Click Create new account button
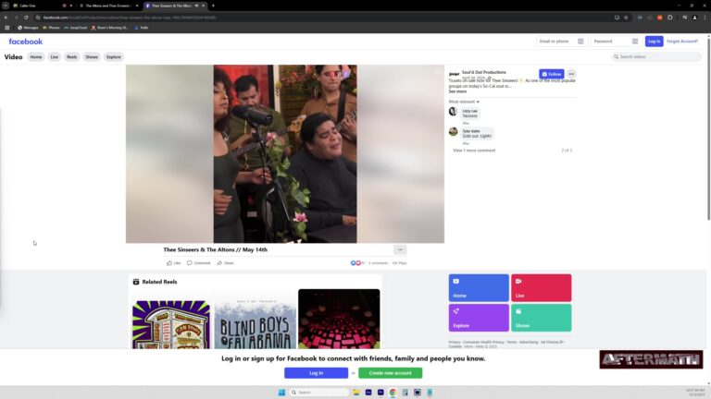The image size is (711, 399). tap(390, 373)
